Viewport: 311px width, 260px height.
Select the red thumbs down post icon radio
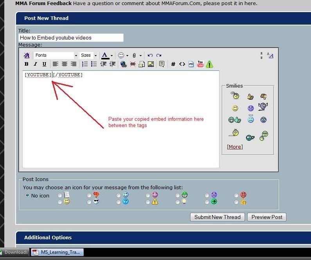pos(89,195)
